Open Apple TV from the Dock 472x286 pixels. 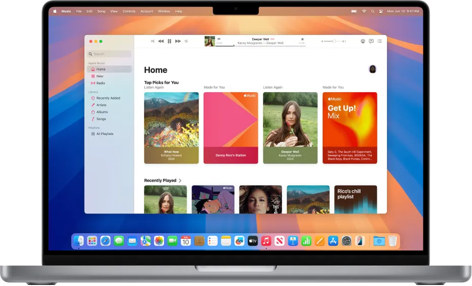point(253,241)
